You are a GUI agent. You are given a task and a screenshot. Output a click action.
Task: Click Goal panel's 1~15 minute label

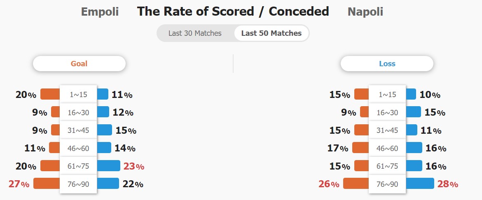(x=78, y=95)
